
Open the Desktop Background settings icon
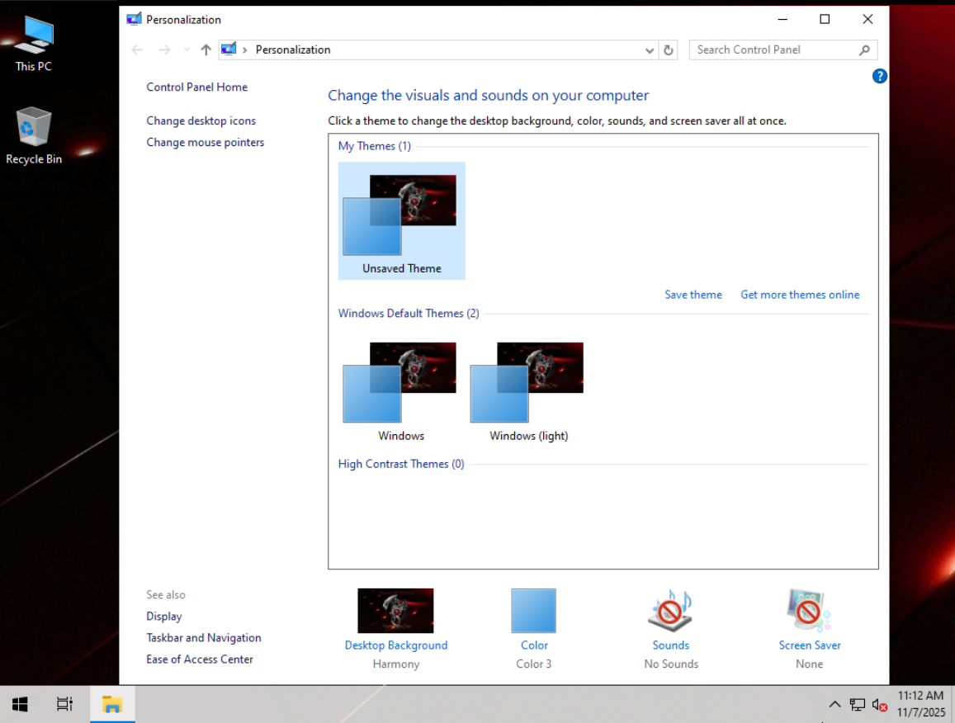pyautogui.click(x=395, y=611)
